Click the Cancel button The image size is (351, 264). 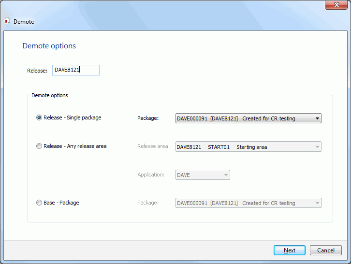[326, 250]
